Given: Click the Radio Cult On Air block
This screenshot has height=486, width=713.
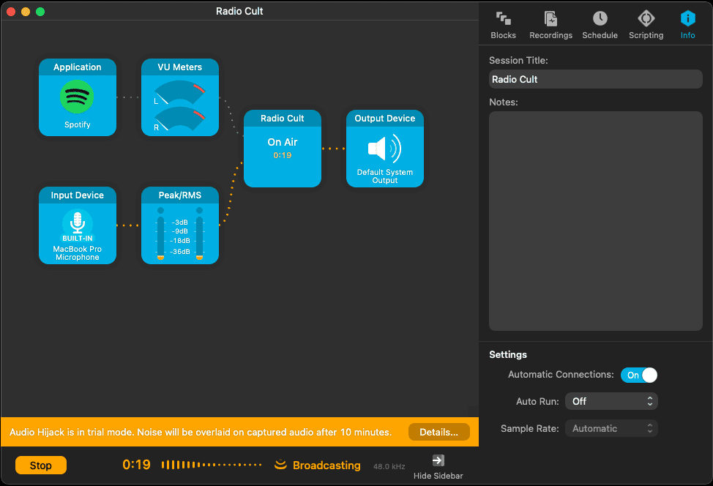Looking at the screenshot, I should (283, 149).
